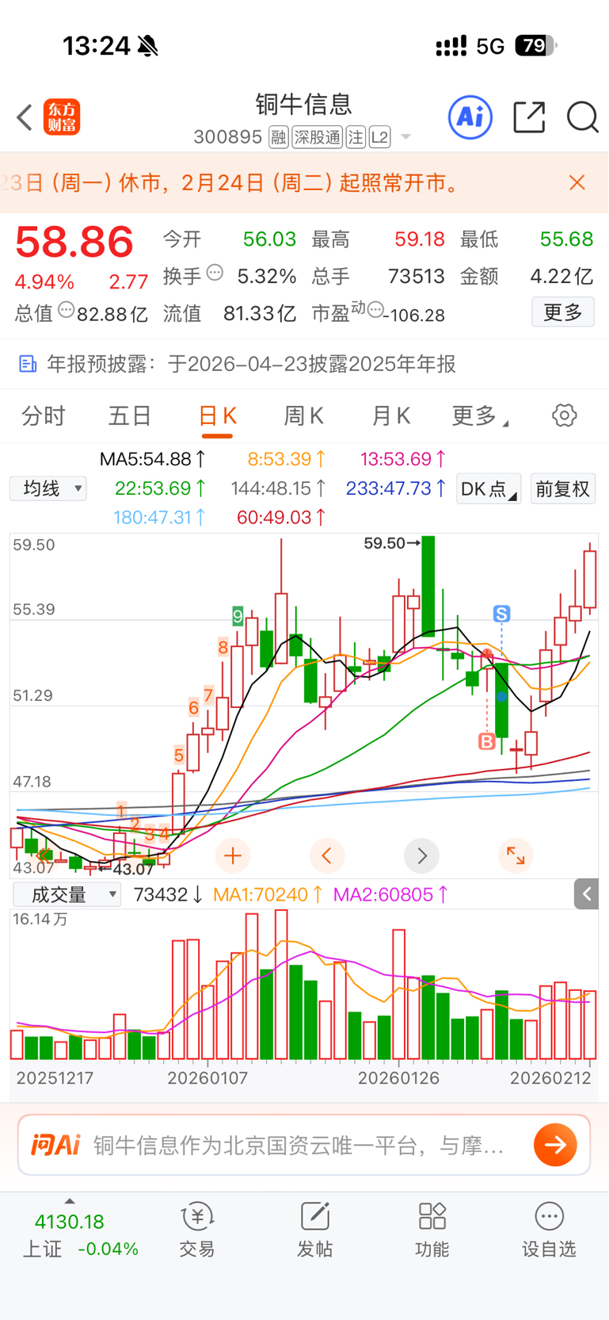Tap the 问Ai logo

[55, 1145]
